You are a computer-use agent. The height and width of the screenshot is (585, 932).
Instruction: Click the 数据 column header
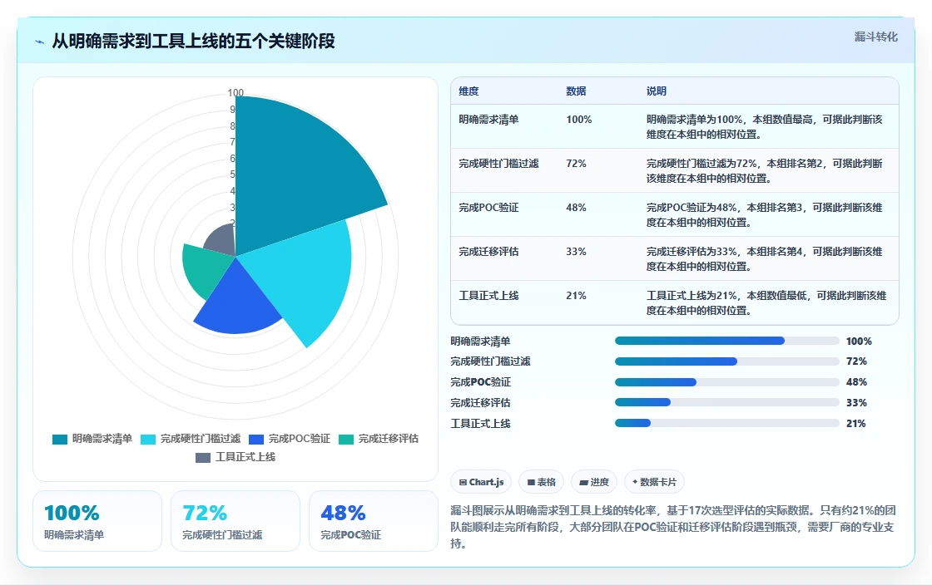click(x=576, y=91)
